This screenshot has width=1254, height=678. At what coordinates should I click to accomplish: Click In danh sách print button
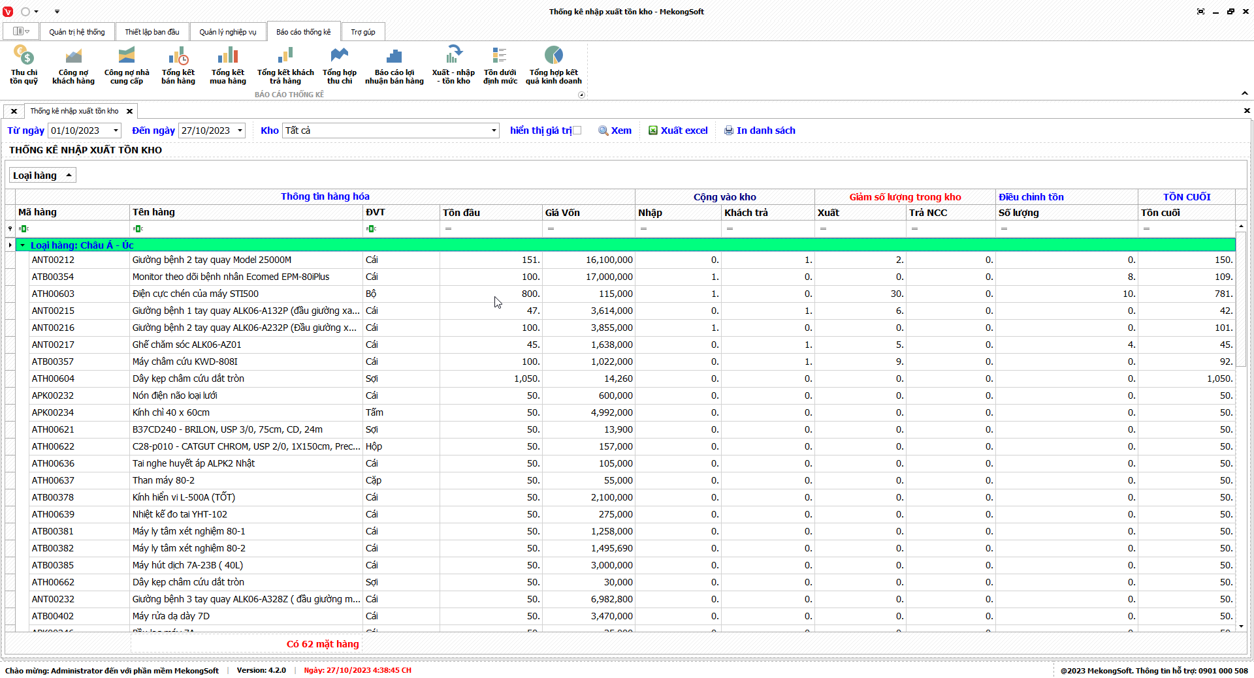click(759, 131)
